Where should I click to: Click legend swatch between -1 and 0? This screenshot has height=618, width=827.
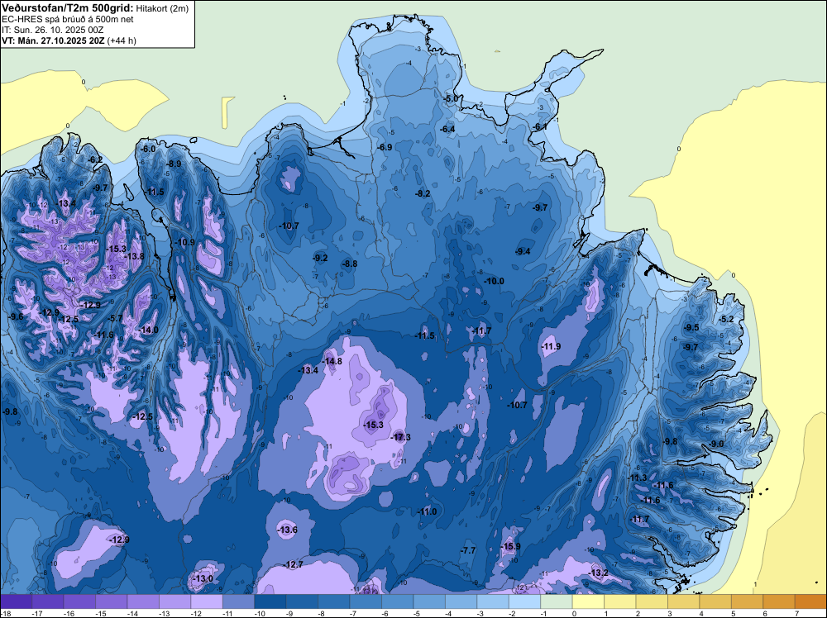point(557,601)
